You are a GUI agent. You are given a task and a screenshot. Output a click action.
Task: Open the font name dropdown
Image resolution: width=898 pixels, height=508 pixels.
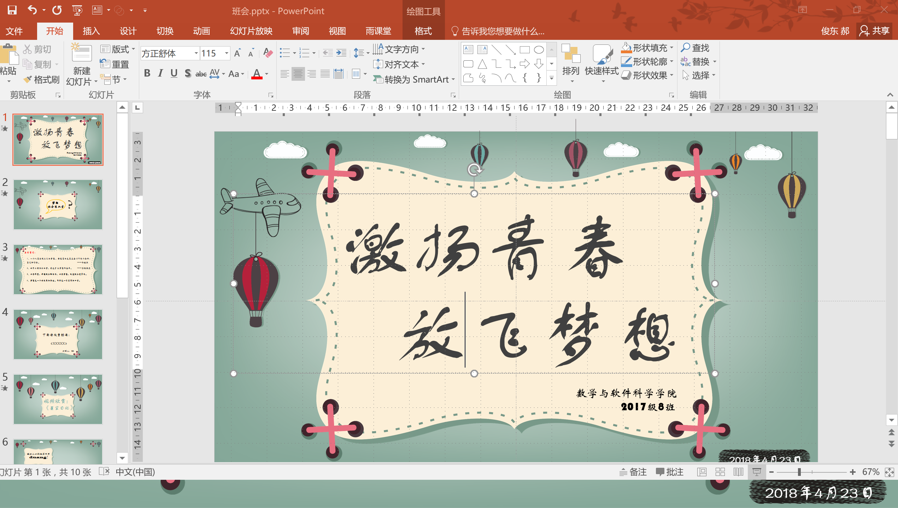(x=196, y=53)
